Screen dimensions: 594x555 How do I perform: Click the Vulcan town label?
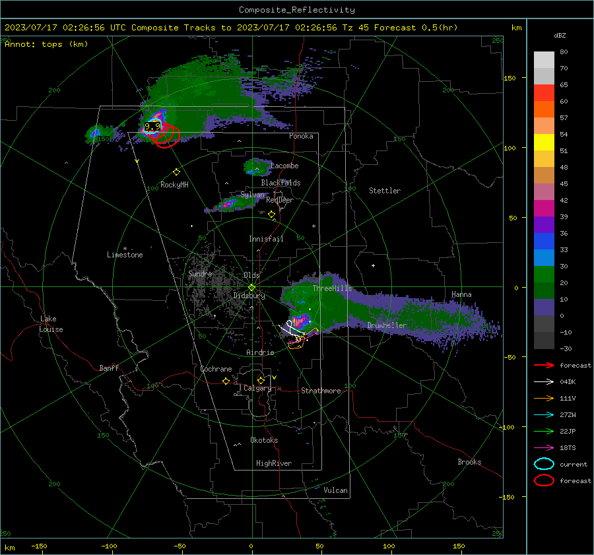(x=335, y=490)
